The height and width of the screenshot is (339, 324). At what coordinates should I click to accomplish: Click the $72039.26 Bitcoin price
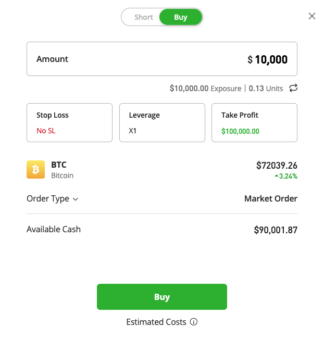click(x=277, y=166)
